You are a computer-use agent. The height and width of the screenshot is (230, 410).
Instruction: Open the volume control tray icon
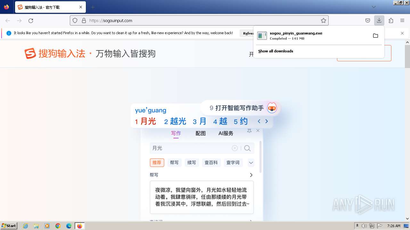coord(364,226)
